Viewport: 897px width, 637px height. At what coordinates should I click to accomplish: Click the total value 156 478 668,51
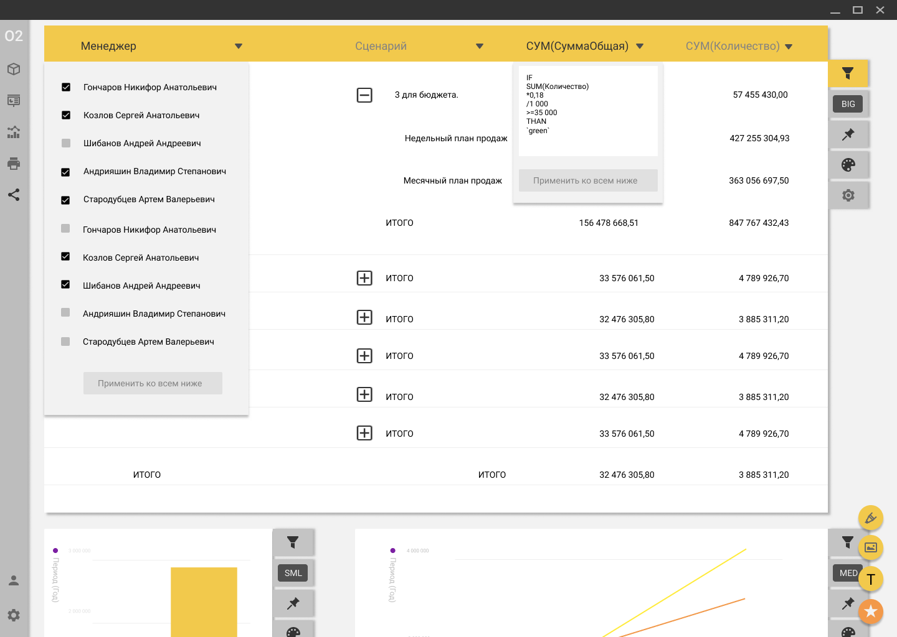coord(609,223)
